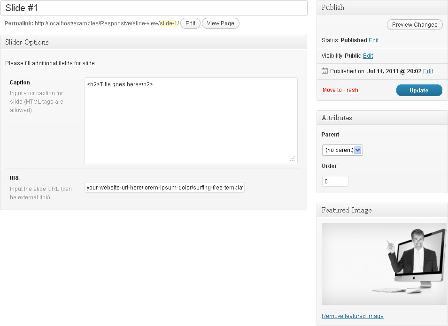Screen dimensions: 448x326
Task: Click the featured image thumbnail
Action: 384,264
